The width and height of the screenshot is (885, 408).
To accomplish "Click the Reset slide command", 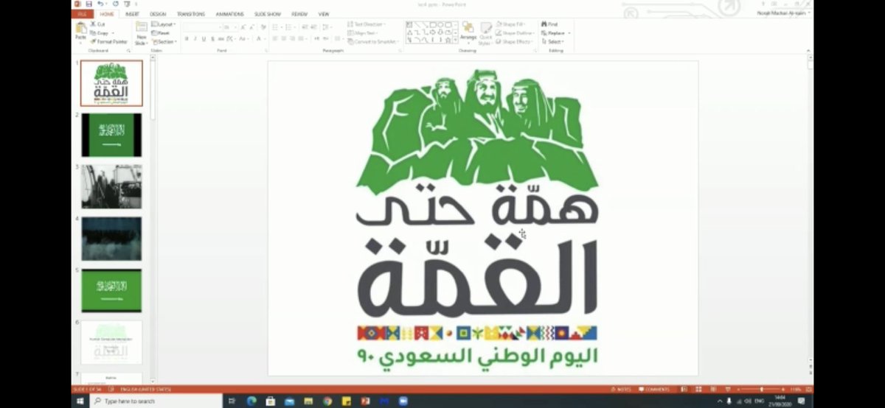I will tap(162, 33).
